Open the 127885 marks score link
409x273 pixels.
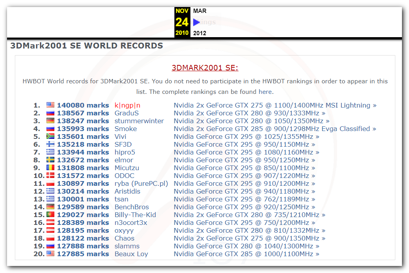pyautogui.click(x=83, y=254)
